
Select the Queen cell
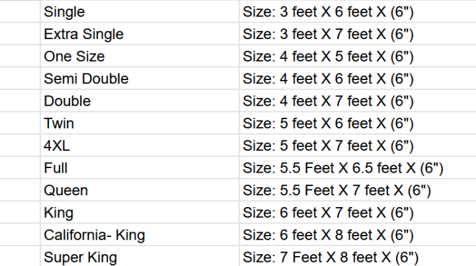tap(139, 190)
